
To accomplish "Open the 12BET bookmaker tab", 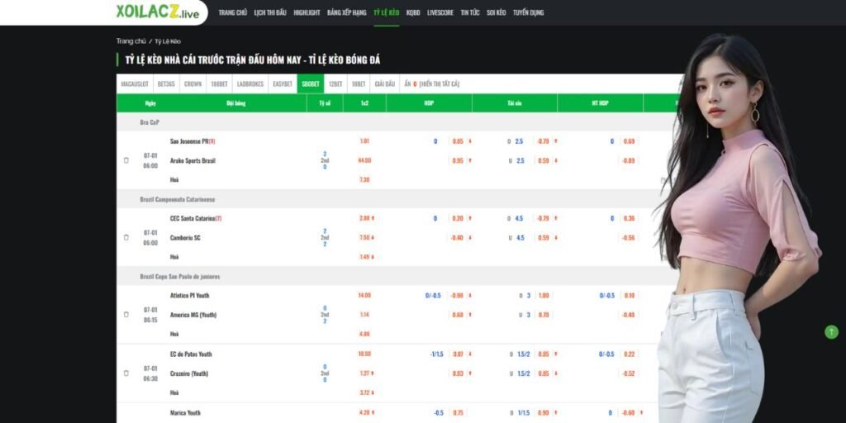I will [335, 83].
